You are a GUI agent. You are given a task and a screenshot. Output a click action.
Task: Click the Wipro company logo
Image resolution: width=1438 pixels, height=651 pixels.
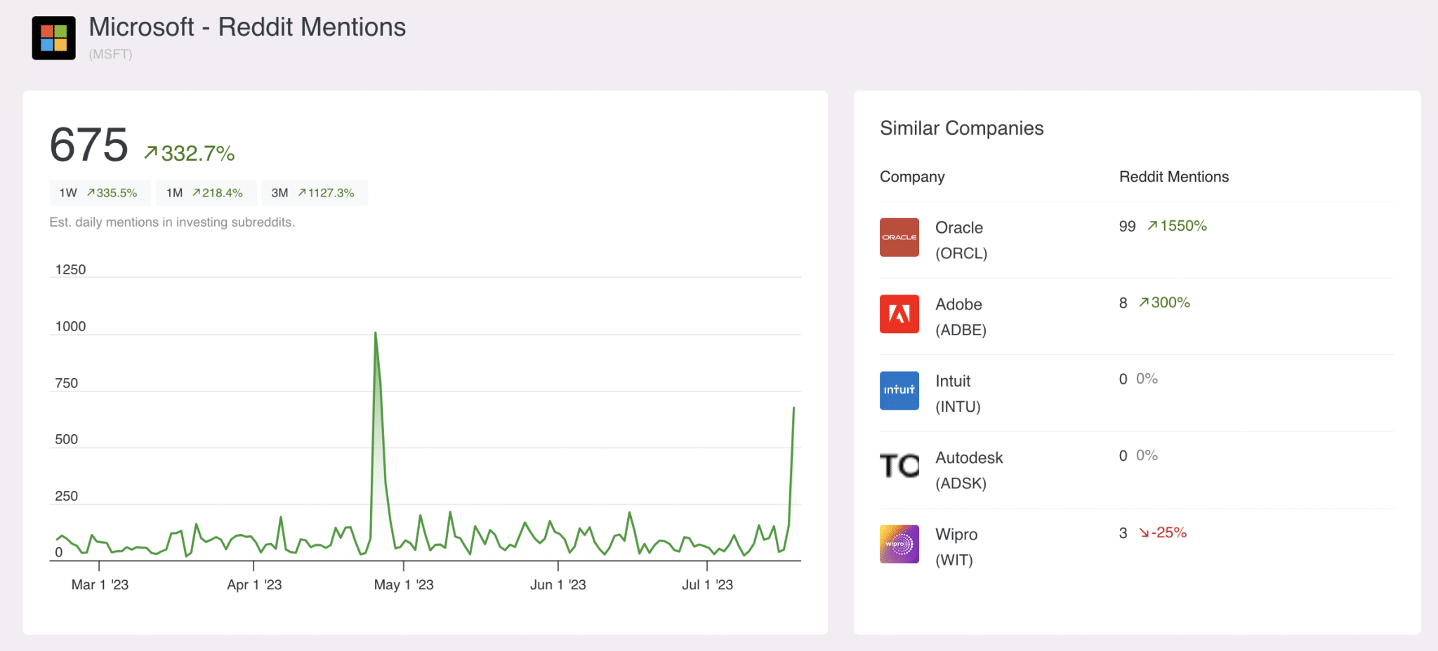pos(899,544)
